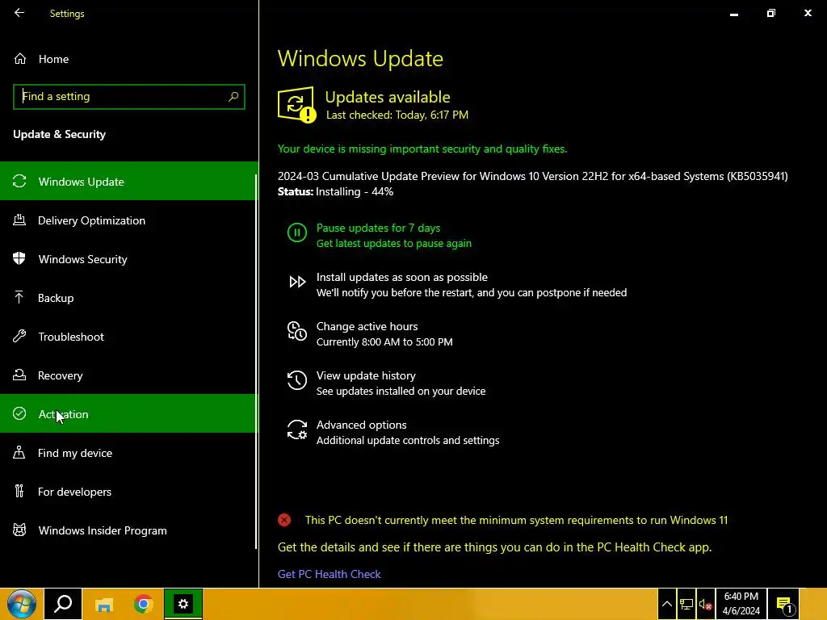The height and width of the screenshot is (620, 827).
Task: Click the Activation checkmark icon
Action: tap(19, 413)
